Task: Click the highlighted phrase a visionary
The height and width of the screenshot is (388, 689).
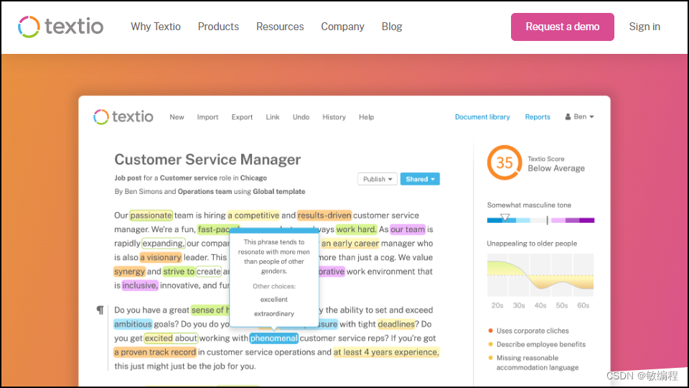Action: point(161,257)
